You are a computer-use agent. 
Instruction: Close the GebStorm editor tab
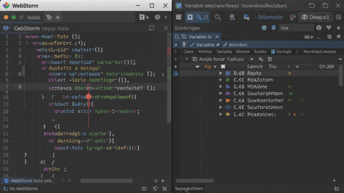click(x=166, y=28)
